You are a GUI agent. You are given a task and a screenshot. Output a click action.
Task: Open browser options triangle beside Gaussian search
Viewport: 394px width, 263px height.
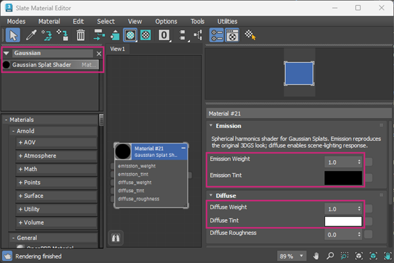7,53
